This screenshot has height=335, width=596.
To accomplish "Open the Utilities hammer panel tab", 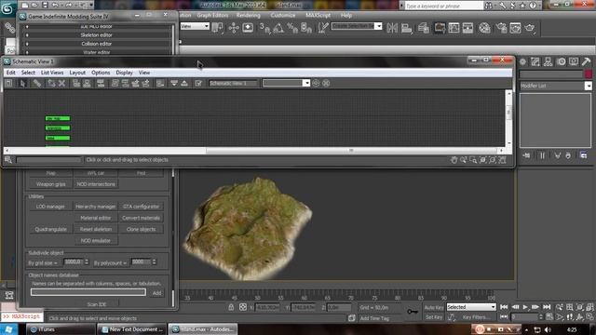I will tap(586, 61).
